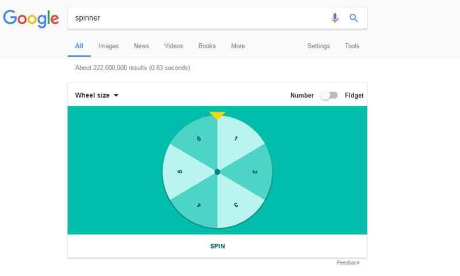Click the voice search microphone icon

(x=335, y=18)
